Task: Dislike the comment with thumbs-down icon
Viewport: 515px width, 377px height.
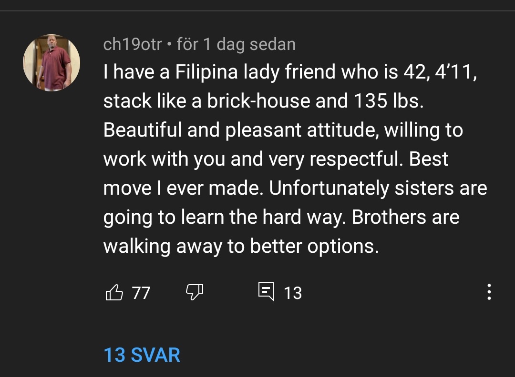Action: pos(194,292)
